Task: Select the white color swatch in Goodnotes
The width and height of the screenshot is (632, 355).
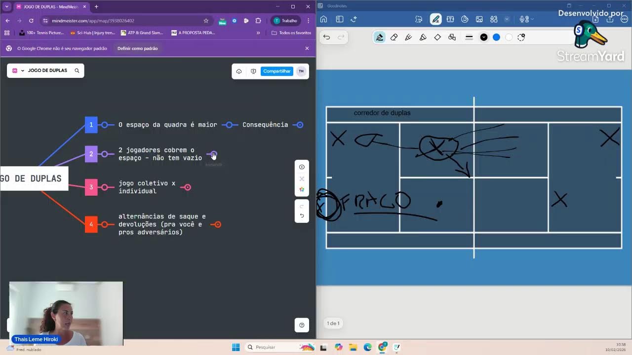Action: pyautogui.click(x=509, y=37)
